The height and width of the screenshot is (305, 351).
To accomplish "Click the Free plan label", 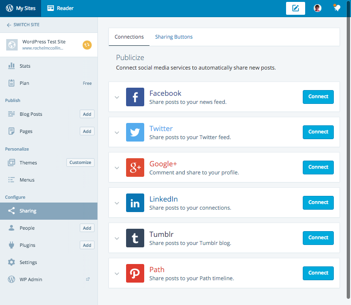I will point(87,83).
